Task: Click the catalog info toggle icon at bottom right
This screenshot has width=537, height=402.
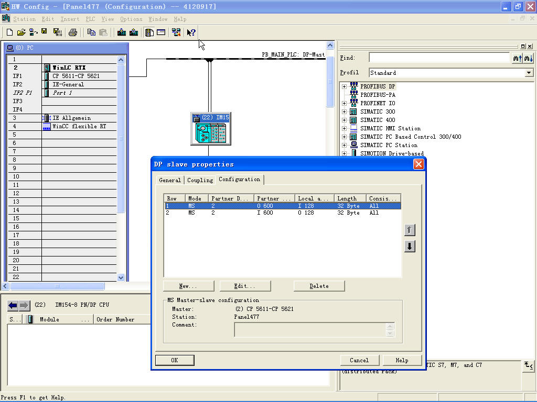Action: click(x=529, y=366)
